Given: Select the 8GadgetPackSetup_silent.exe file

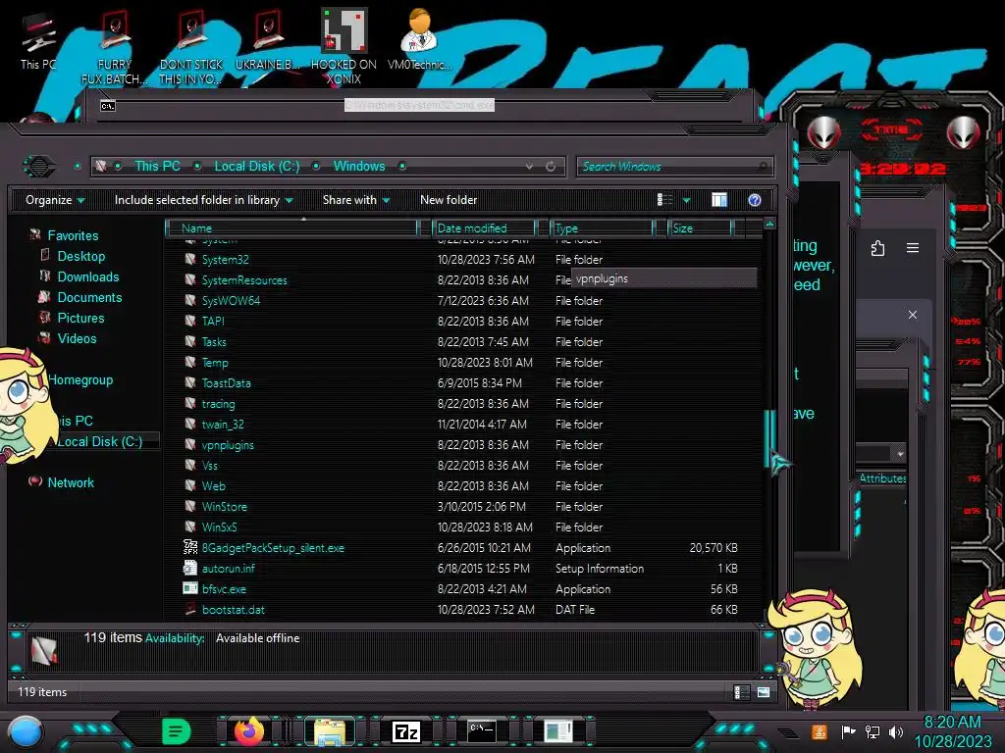Looking at the screenshot, I should [x=273, y=548].
